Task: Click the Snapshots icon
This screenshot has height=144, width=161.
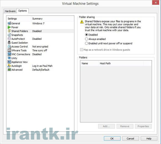Action: pyautogui.click(x=9, y=35)
